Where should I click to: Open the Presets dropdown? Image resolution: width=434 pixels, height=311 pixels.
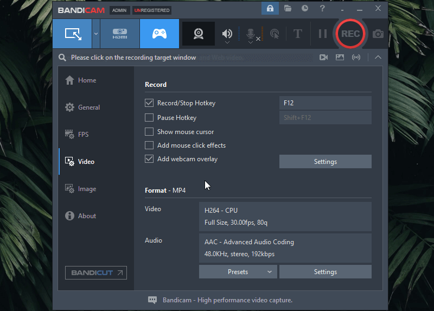238,272
